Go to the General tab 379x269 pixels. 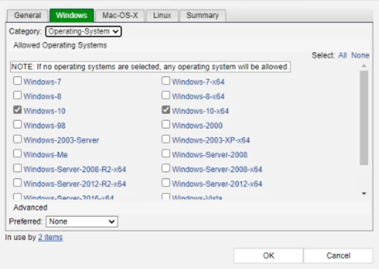[x=27, y=15]
